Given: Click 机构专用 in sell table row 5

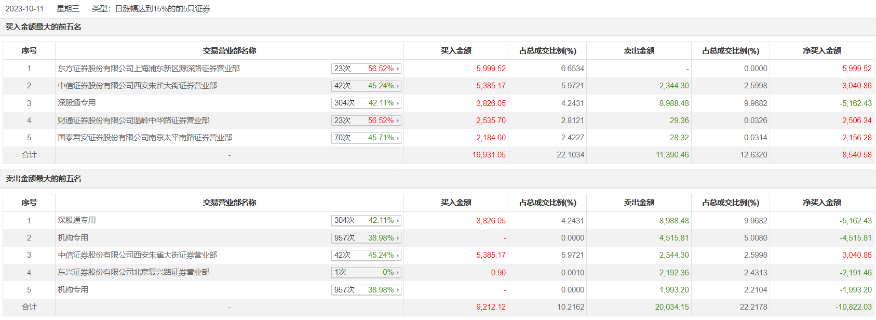Looking at the screenshot, I should pos(73,290).
